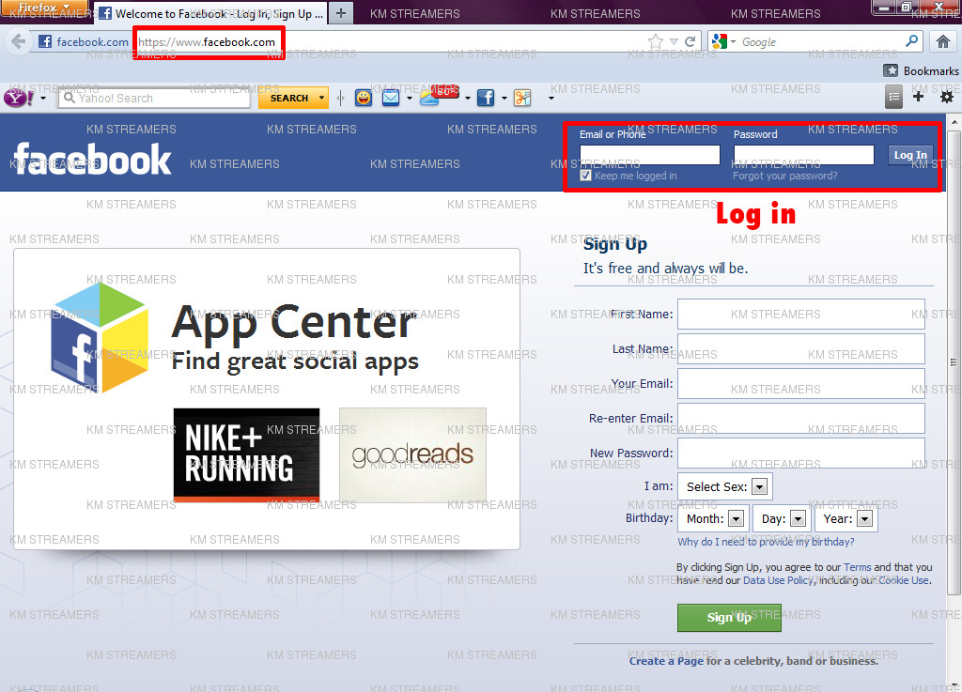Select the Welcome to Facebook tab
Screen dimensions: 962x692
click(212, 13)
